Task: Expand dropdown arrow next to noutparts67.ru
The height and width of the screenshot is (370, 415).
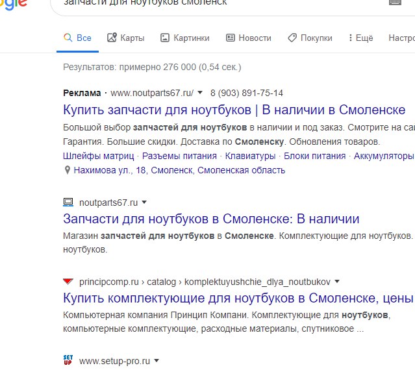Action: pyautogui.click(x=144, y=203)
